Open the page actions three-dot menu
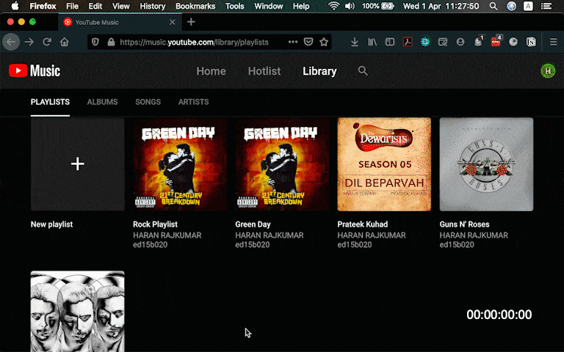Image resolution: width=564 pixels, height=352 pixels. click(x=293, y=42)
